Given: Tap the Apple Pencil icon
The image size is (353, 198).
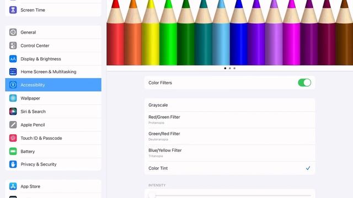Looking at the screenshot, I should [13, 125].
